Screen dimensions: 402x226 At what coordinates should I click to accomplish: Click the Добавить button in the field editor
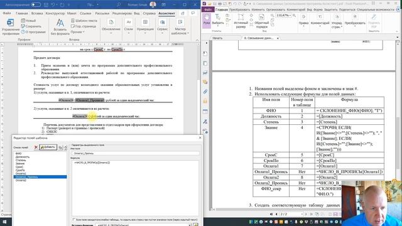click(48, 147)
